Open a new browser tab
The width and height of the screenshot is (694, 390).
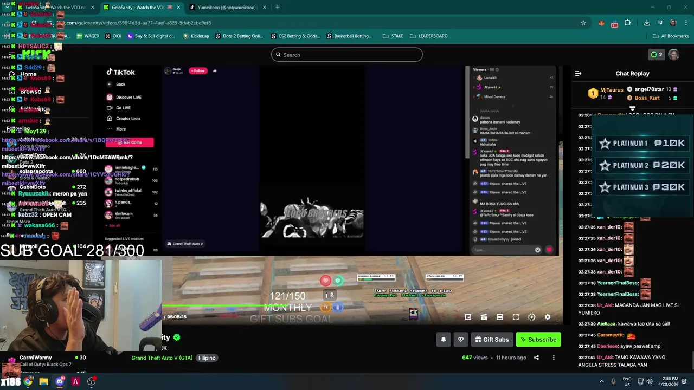click(x=277, y=8)
